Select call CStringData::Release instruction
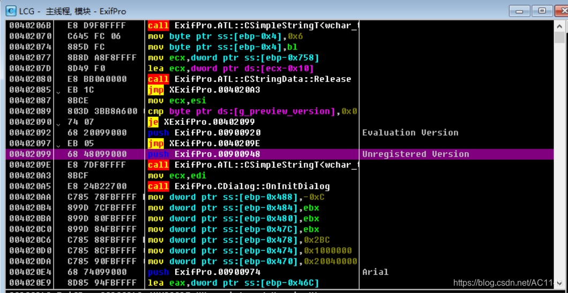Screen dimensions: 568x293 (250, 79)
